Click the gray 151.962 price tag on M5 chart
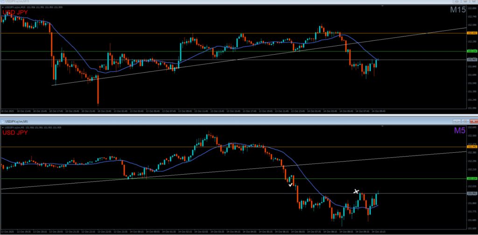This screenshot has width=478, height=235. 472,193
